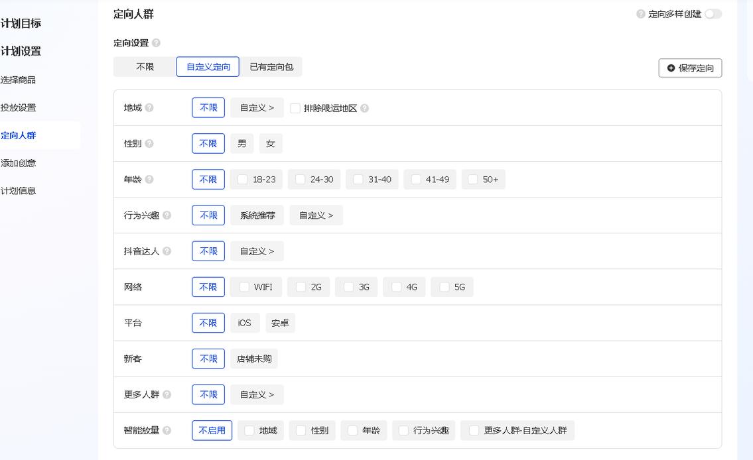
Task: Check age range 31-40
Action: [358, 180]
